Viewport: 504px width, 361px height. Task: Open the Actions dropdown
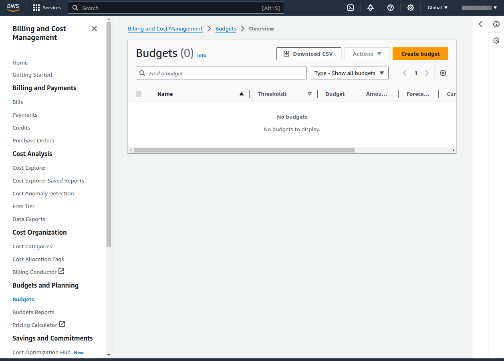[x=367, y=53]
